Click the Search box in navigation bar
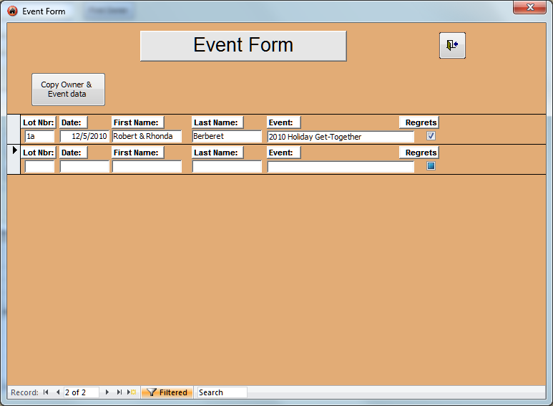The height and width of the screenshot is (406, 553). pos(222,392)
